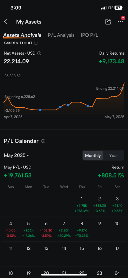Select Assets Analysis tab
The image size is (128, 278).
tap(22, 35)
